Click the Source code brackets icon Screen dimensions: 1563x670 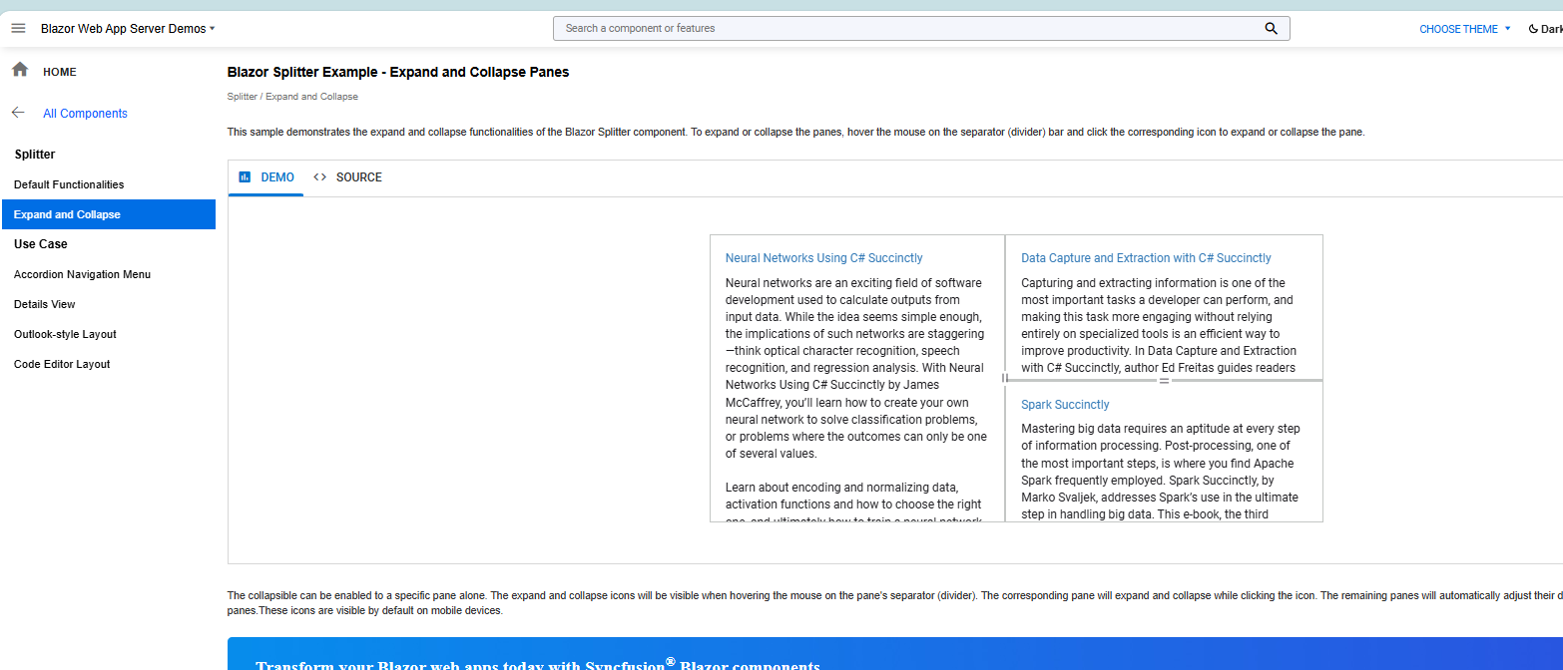coord(319,177)
